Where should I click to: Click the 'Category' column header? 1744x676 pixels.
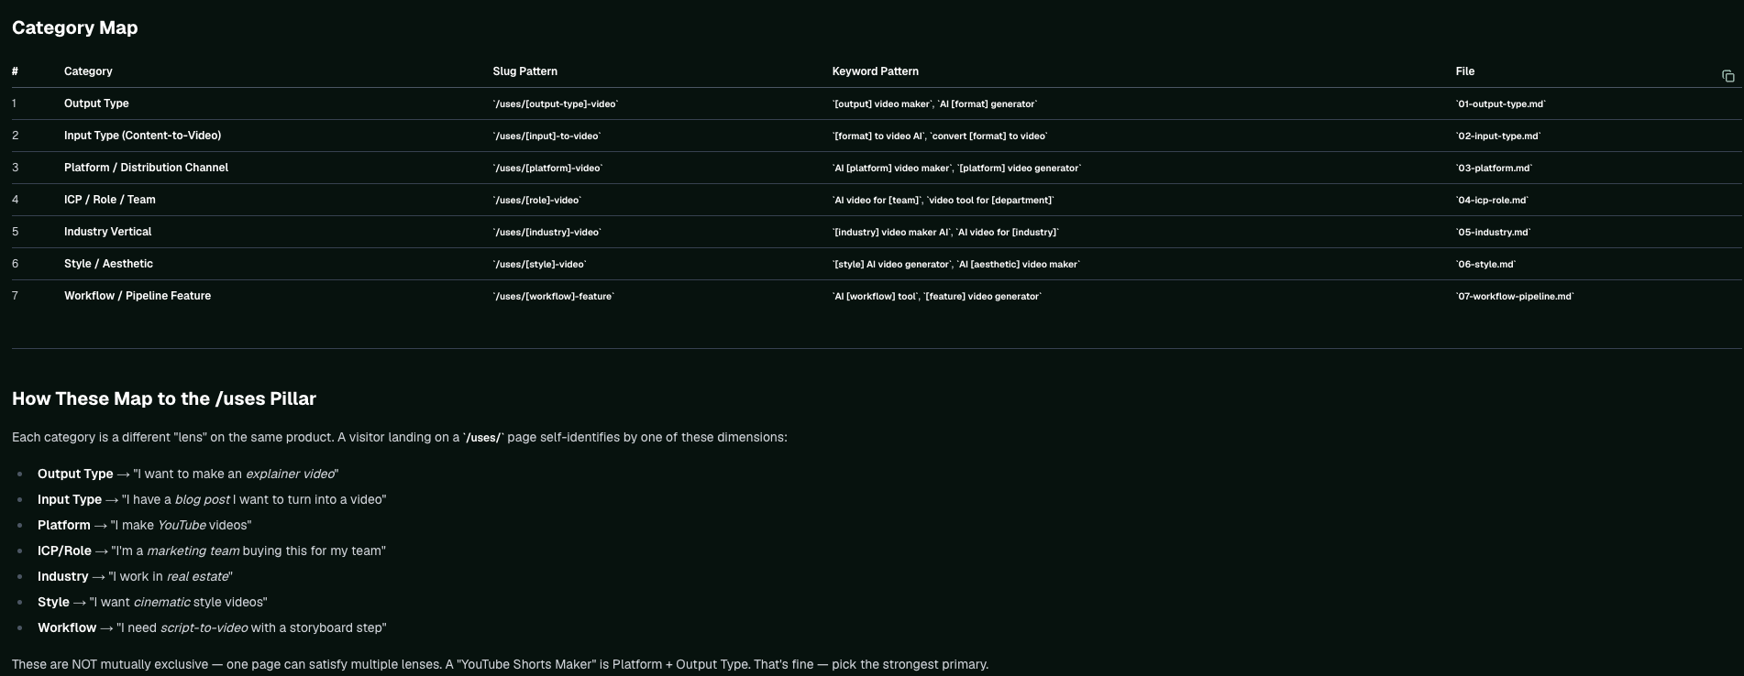point(88,71)
